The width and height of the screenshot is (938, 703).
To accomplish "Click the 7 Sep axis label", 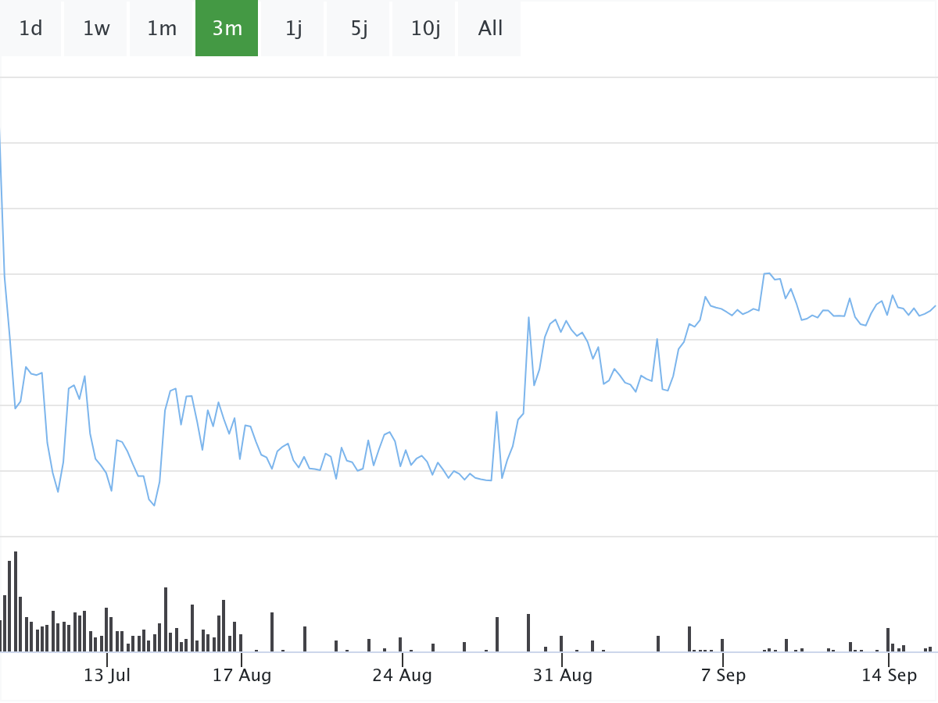I will coord(723,676).
